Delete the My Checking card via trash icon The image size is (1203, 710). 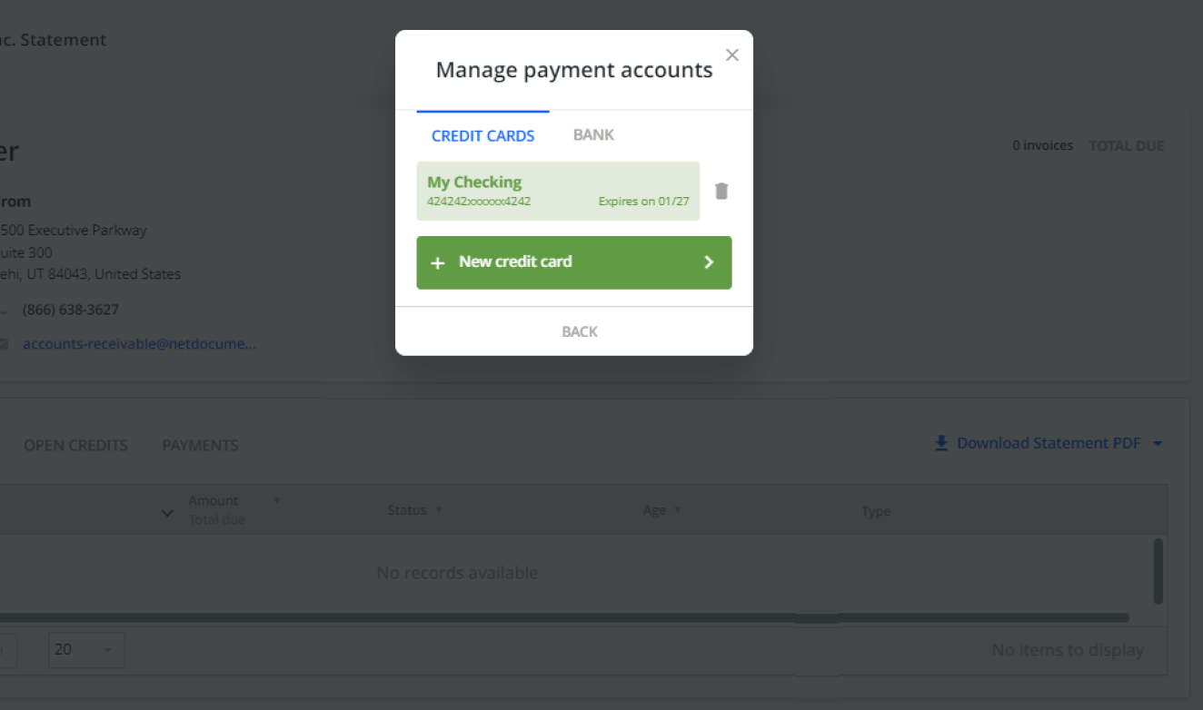pyautogui.click(x=721, y=191)
